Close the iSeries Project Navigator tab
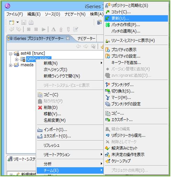This screenshot has width=171, height=177. [x=68, y=38]
